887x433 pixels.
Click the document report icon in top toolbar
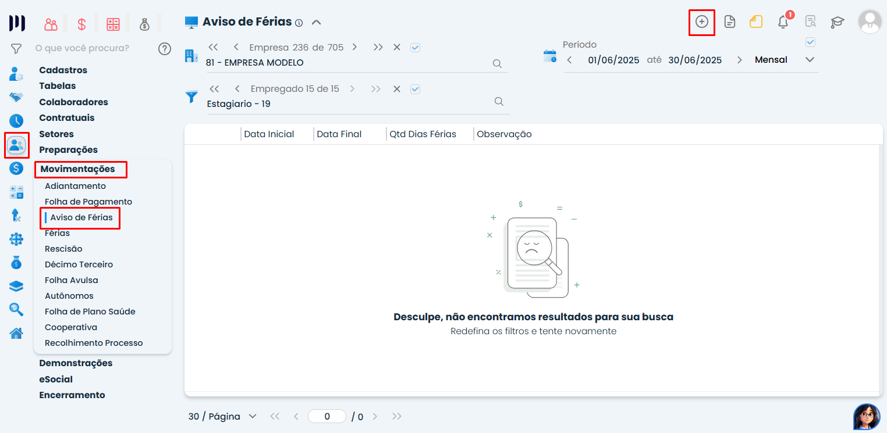729,22
